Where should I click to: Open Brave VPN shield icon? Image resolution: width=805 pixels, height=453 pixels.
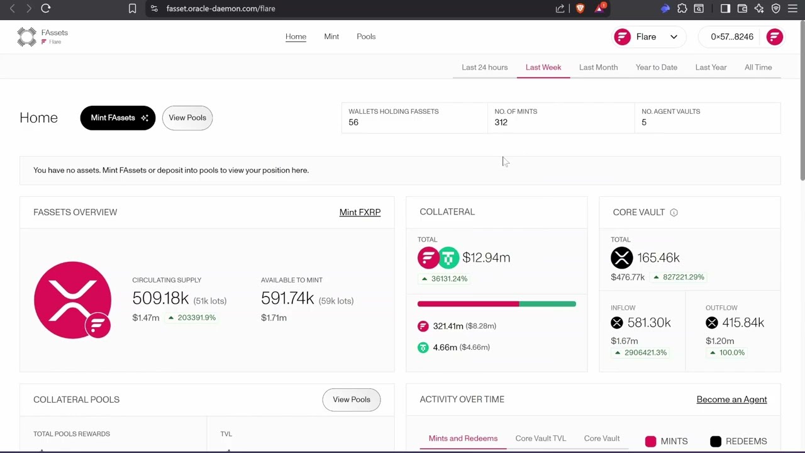(776, 8)
